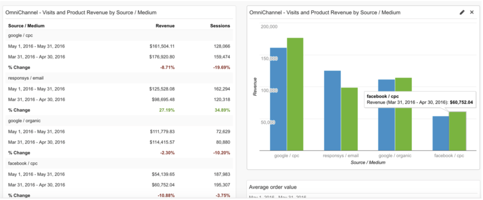Image resolution: width=483 pixels, height=200 pixels.
Task: Select the google / cpc row heading in table
Action: pyautogui.click(x=20, y=35)
